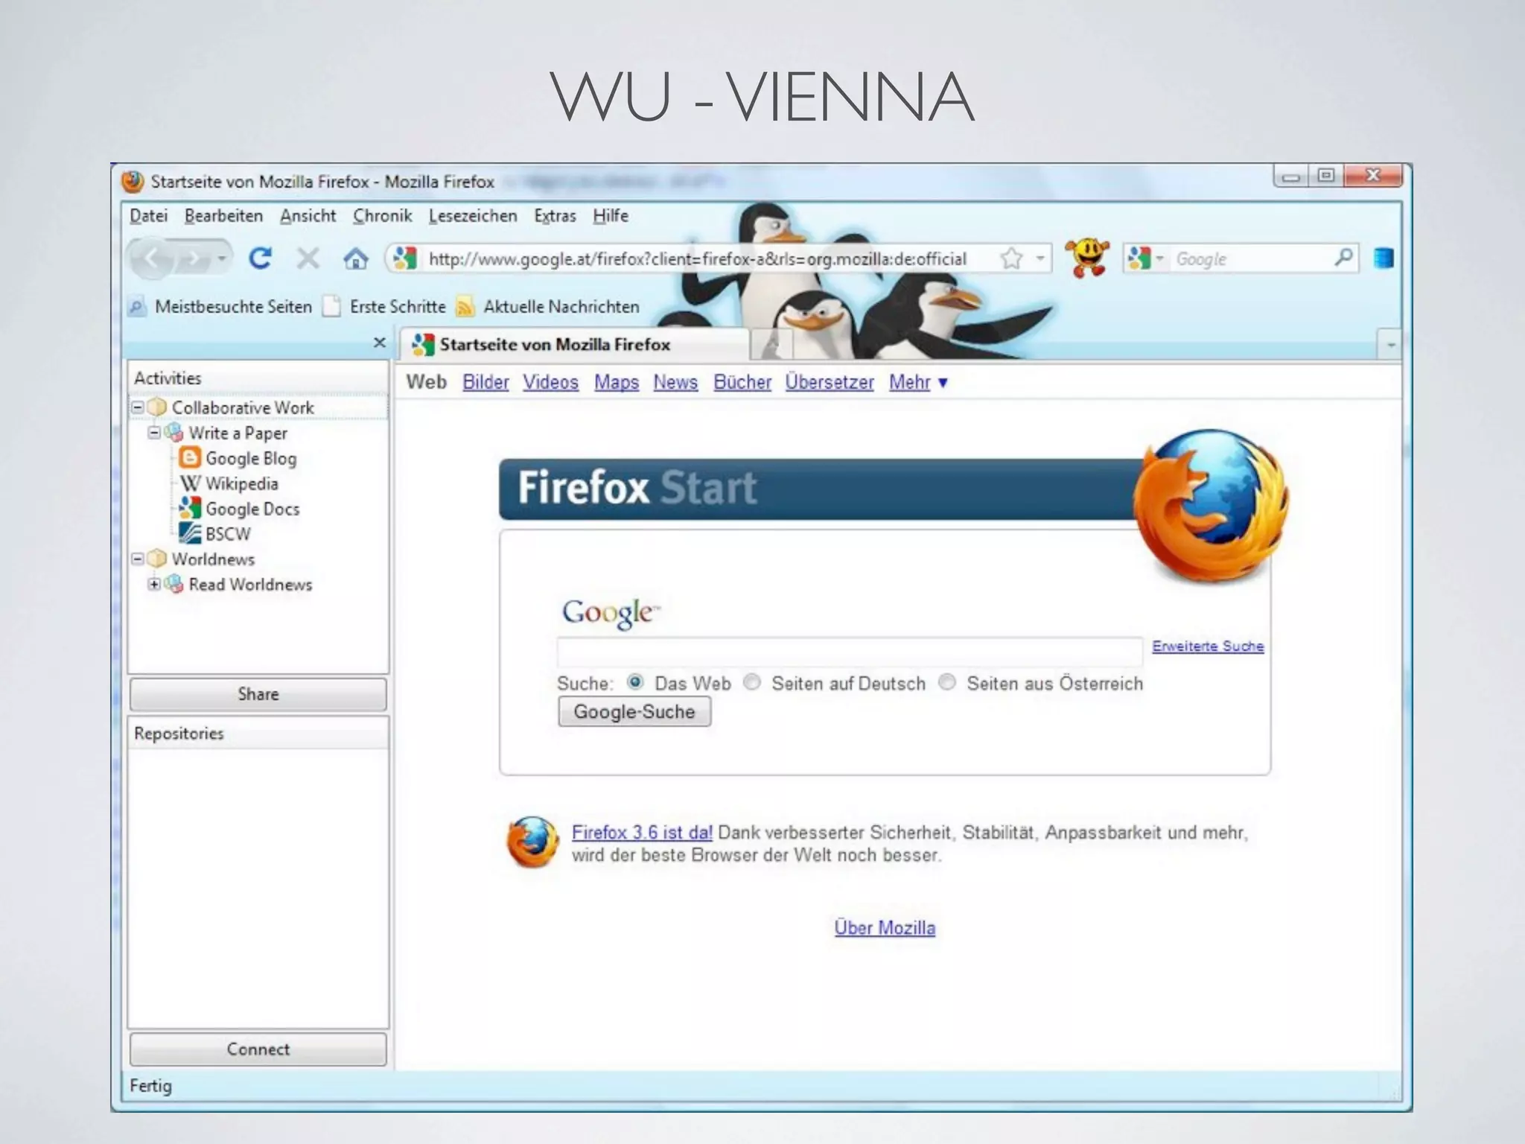Click the Google search input on the page

point(850,652)
